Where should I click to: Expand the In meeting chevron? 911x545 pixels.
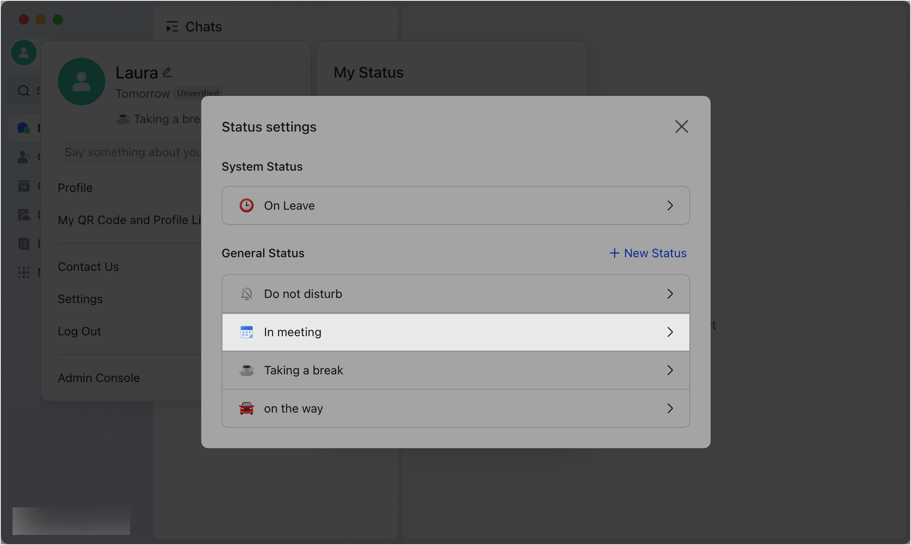pos(670,332)
